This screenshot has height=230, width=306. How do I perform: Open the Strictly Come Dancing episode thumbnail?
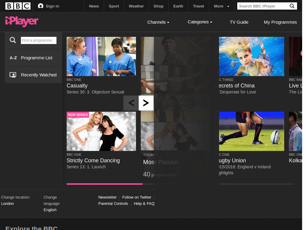(x=101, y=131)
